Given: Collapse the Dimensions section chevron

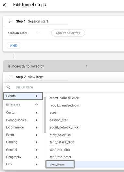Looking at the screenshot, I should [37, 105].
